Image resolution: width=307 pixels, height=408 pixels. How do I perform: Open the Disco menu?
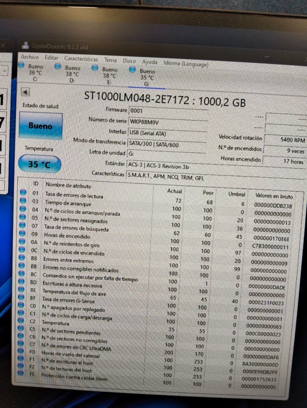(129, 61)
